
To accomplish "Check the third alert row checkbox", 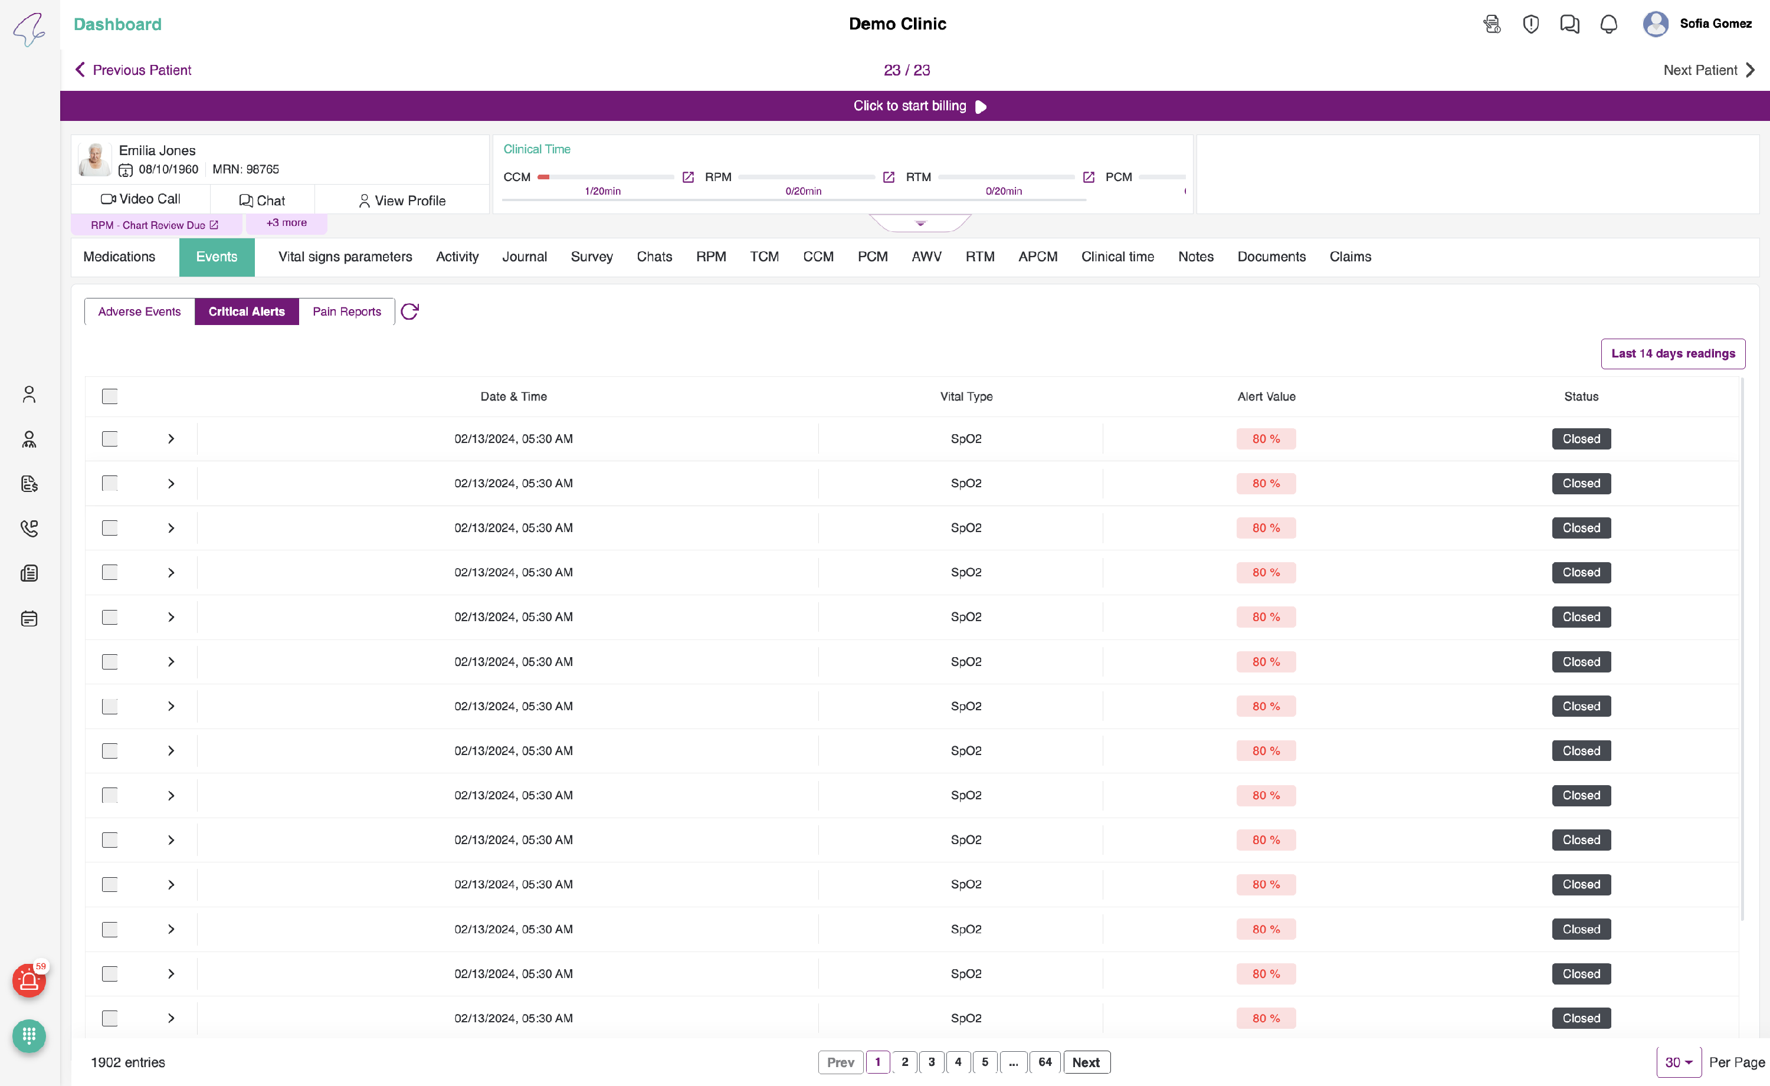I will [x=110, y=528].
